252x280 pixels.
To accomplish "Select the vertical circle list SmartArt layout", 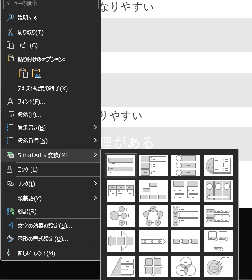I will pyautogui.click(x=186, y=166).
